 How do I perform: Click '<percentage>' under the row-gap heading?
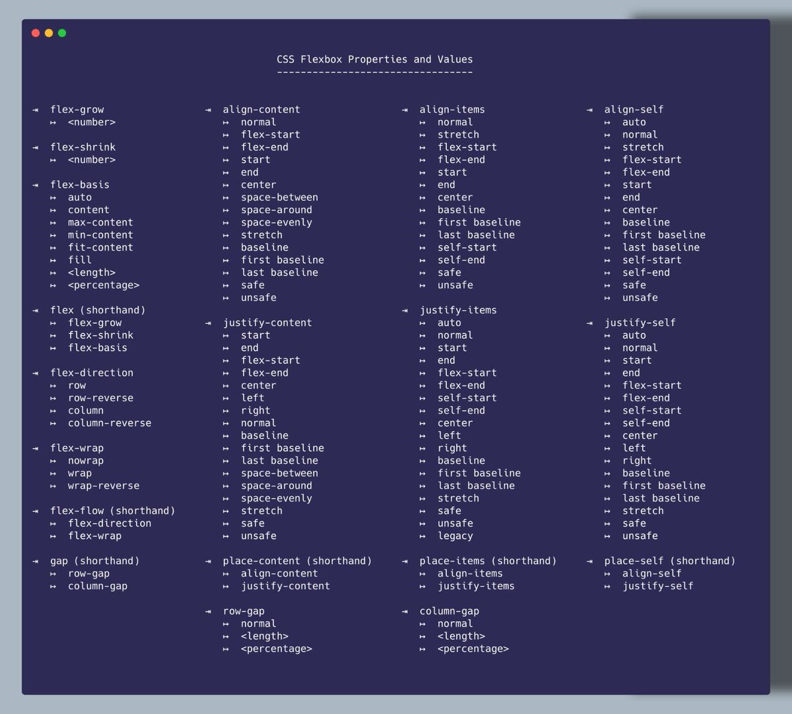coord(277,649)
